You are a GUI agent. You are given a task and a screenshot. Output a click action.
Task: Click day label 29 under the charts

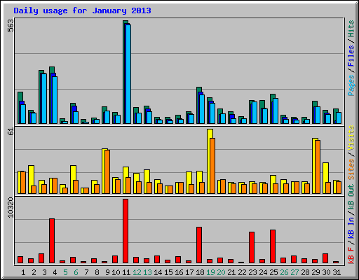(316, 272)
